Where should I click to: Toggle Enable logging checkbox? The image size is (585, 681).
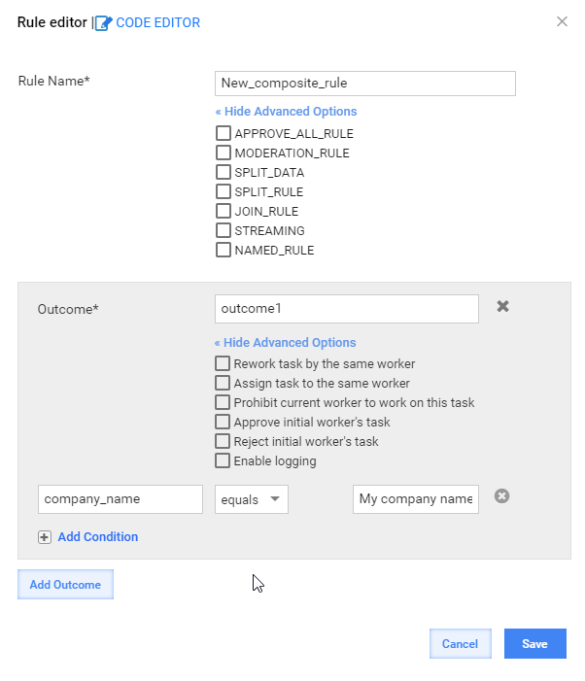pyautogui.click(x=223, y=460)
